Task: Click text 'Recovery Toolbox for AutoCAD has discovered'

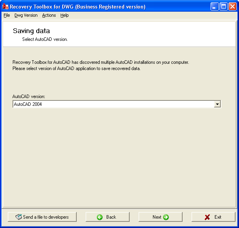Action: tap(56, 62)
